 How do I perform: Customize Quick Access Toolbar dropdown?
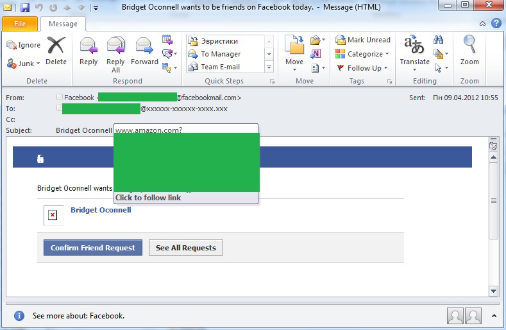click(x=96, y=8)
